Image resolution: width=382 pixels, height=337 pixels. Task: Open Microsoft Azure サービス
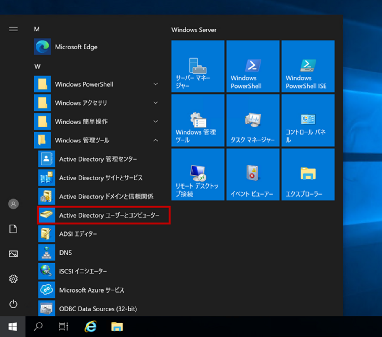[91, 290]
